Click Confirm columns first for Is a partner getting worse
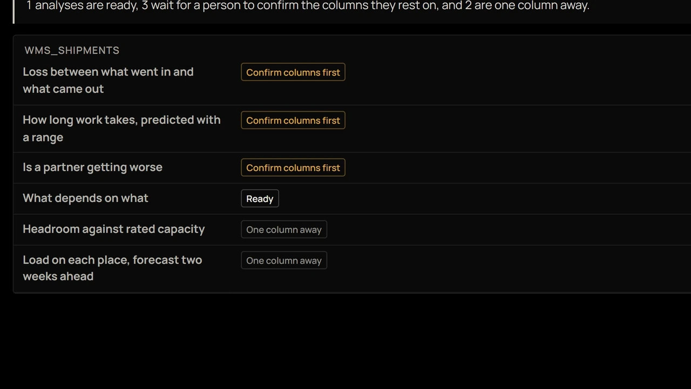 click(293, 167)
